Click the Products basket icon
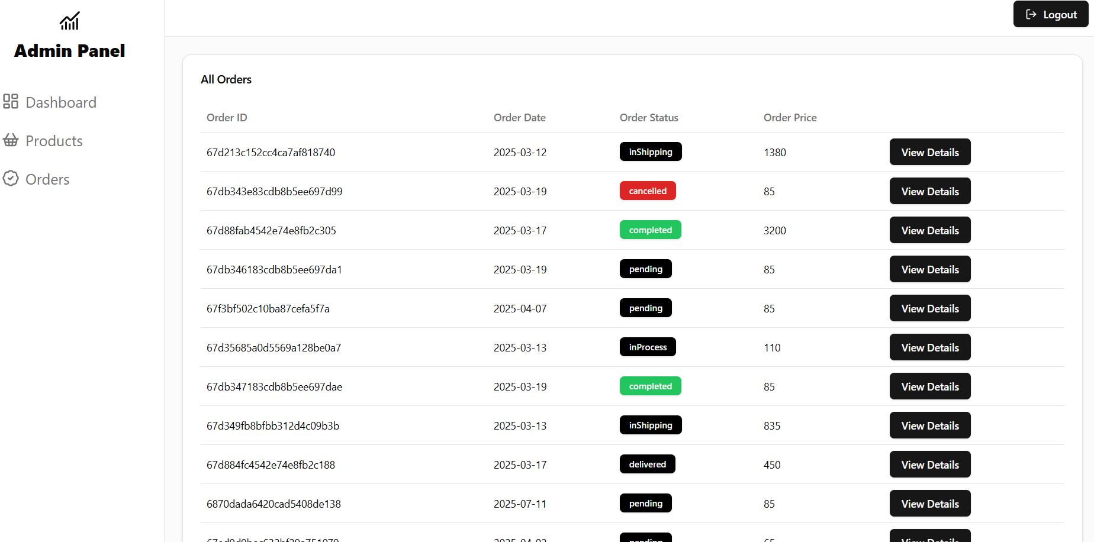Screen dimensions: 1094x542 (x=11, y=140)
